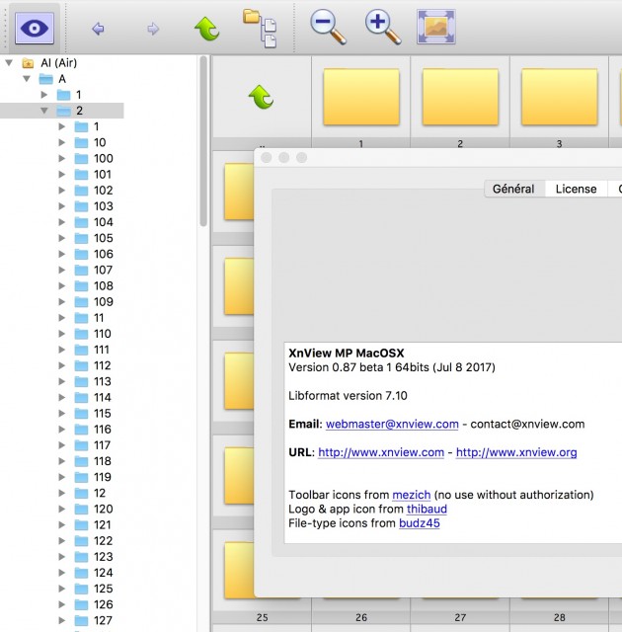Image resolution: width=622 pixels, height=632 pixels.
Task: Click folder icon of tree item 110
Action: click(x=81, y=334)
